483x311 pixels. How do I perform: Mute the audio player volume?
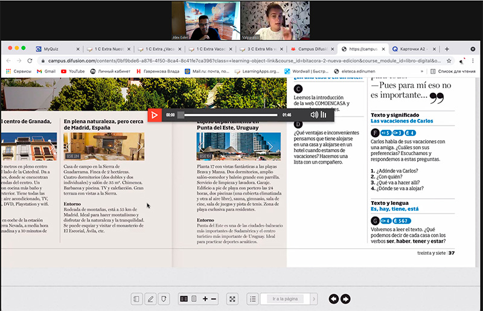tap(314, 115)
